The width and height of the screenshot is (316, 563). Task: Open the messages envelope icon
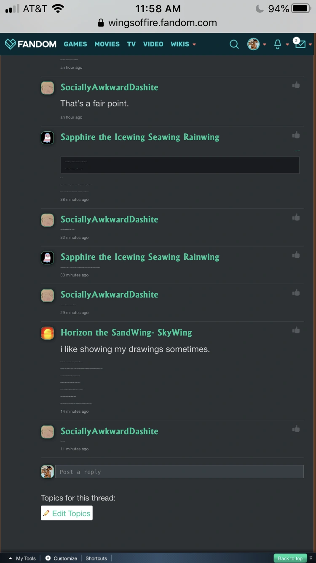pyautogui.click(x=300, y=44)
